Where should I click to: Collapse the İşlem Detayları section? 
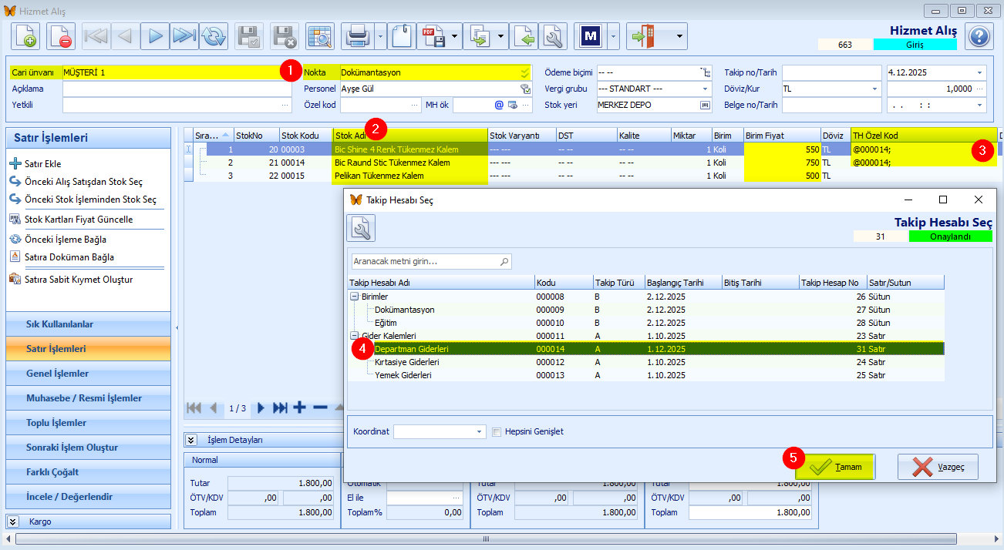191,440
